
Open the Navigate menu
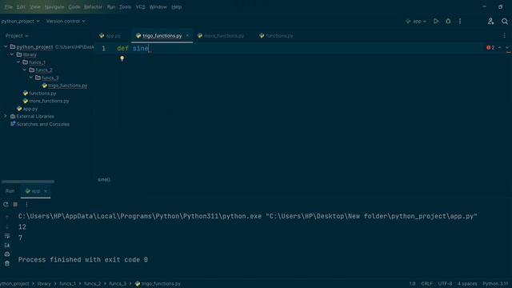54,7
